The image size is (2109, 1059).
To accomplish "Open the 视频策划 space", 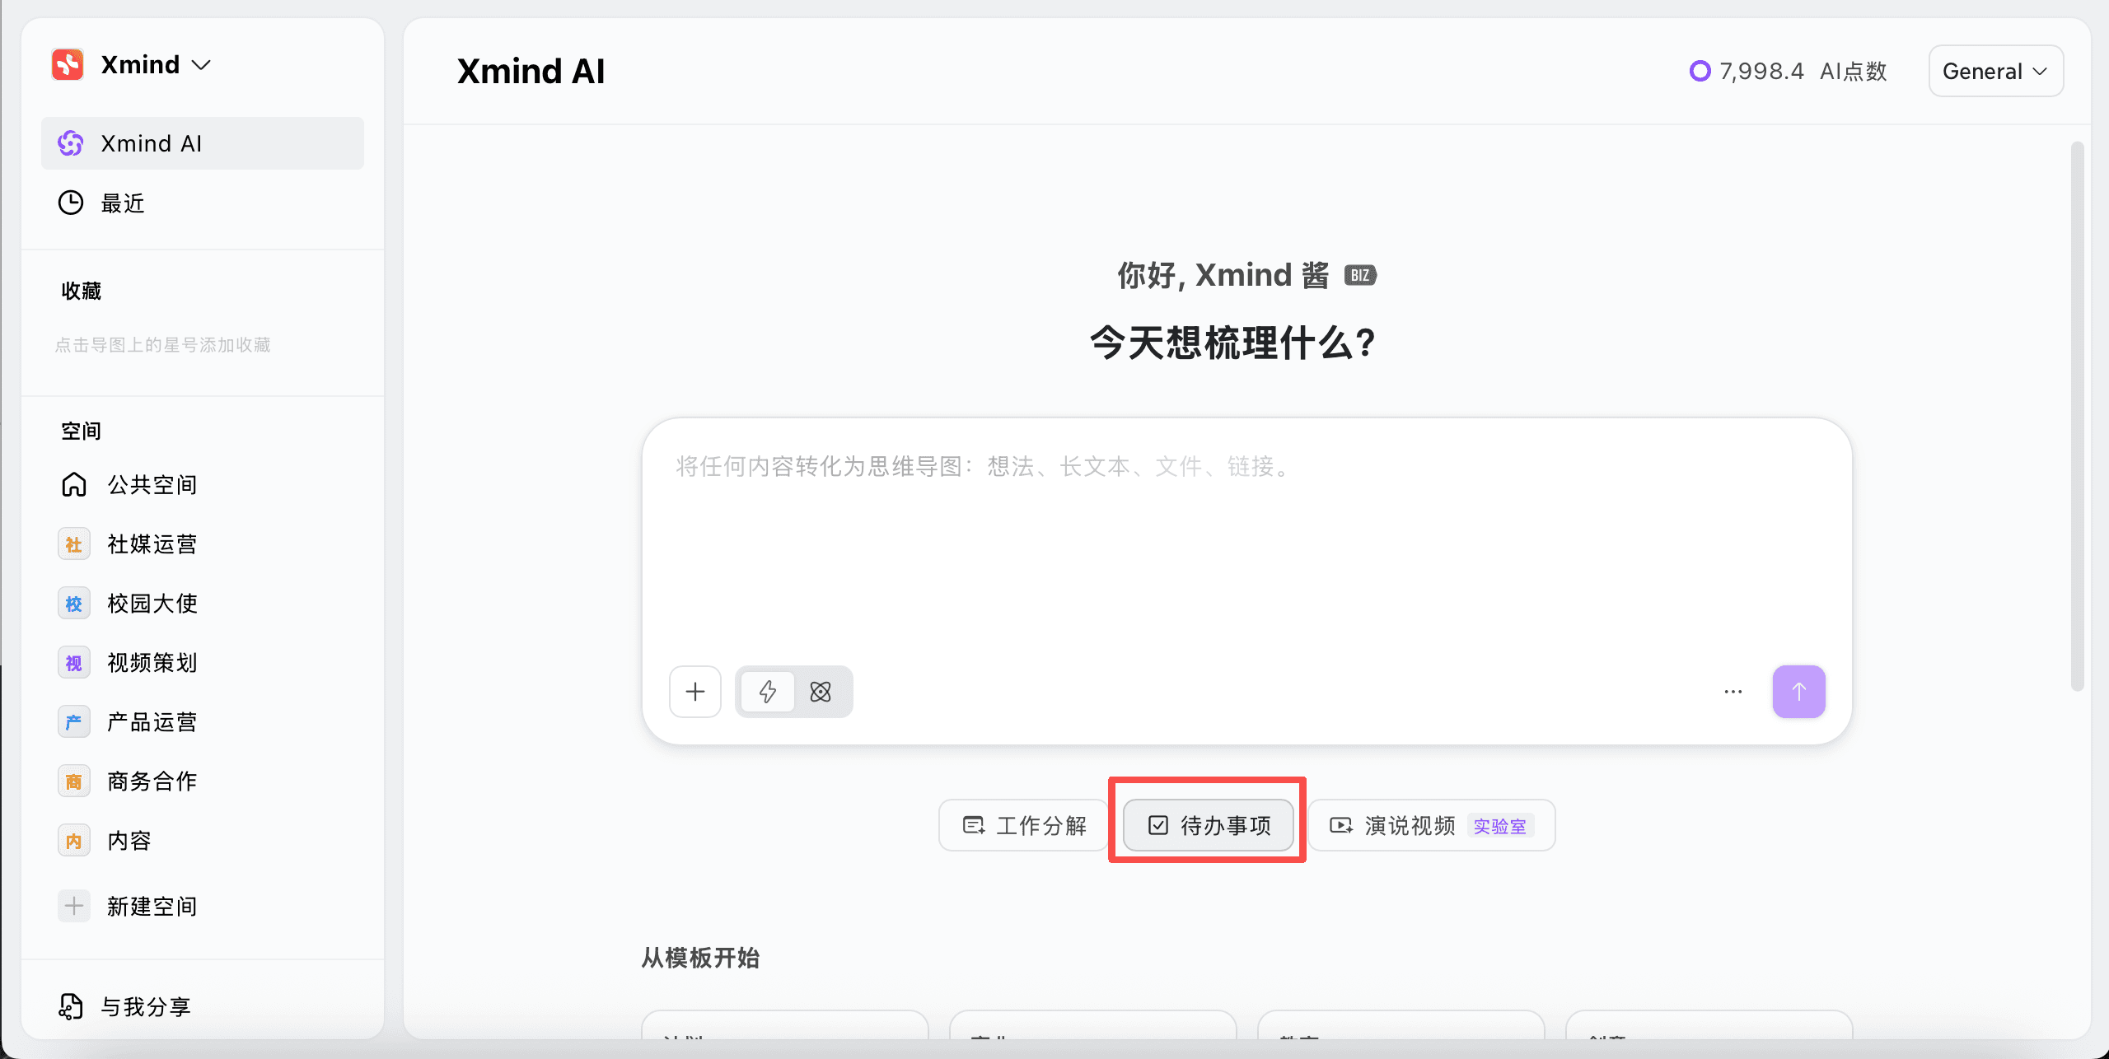I will point(203,662).
